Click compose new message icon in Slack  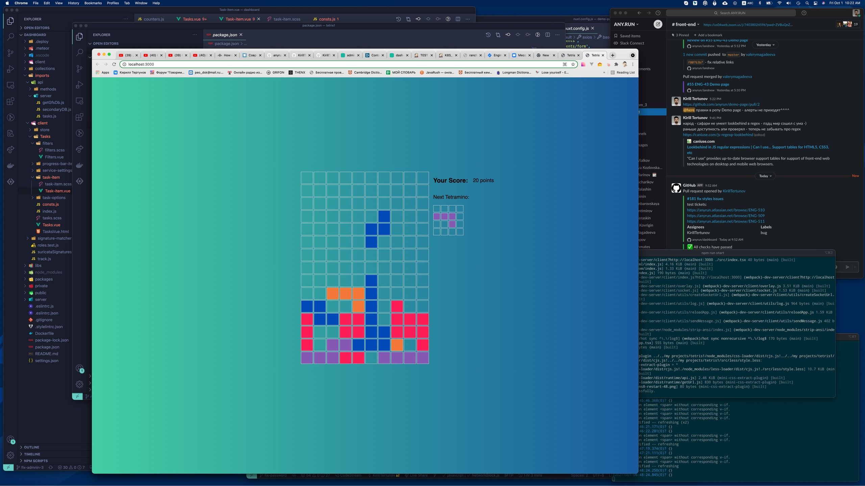[x=658, y=24]
